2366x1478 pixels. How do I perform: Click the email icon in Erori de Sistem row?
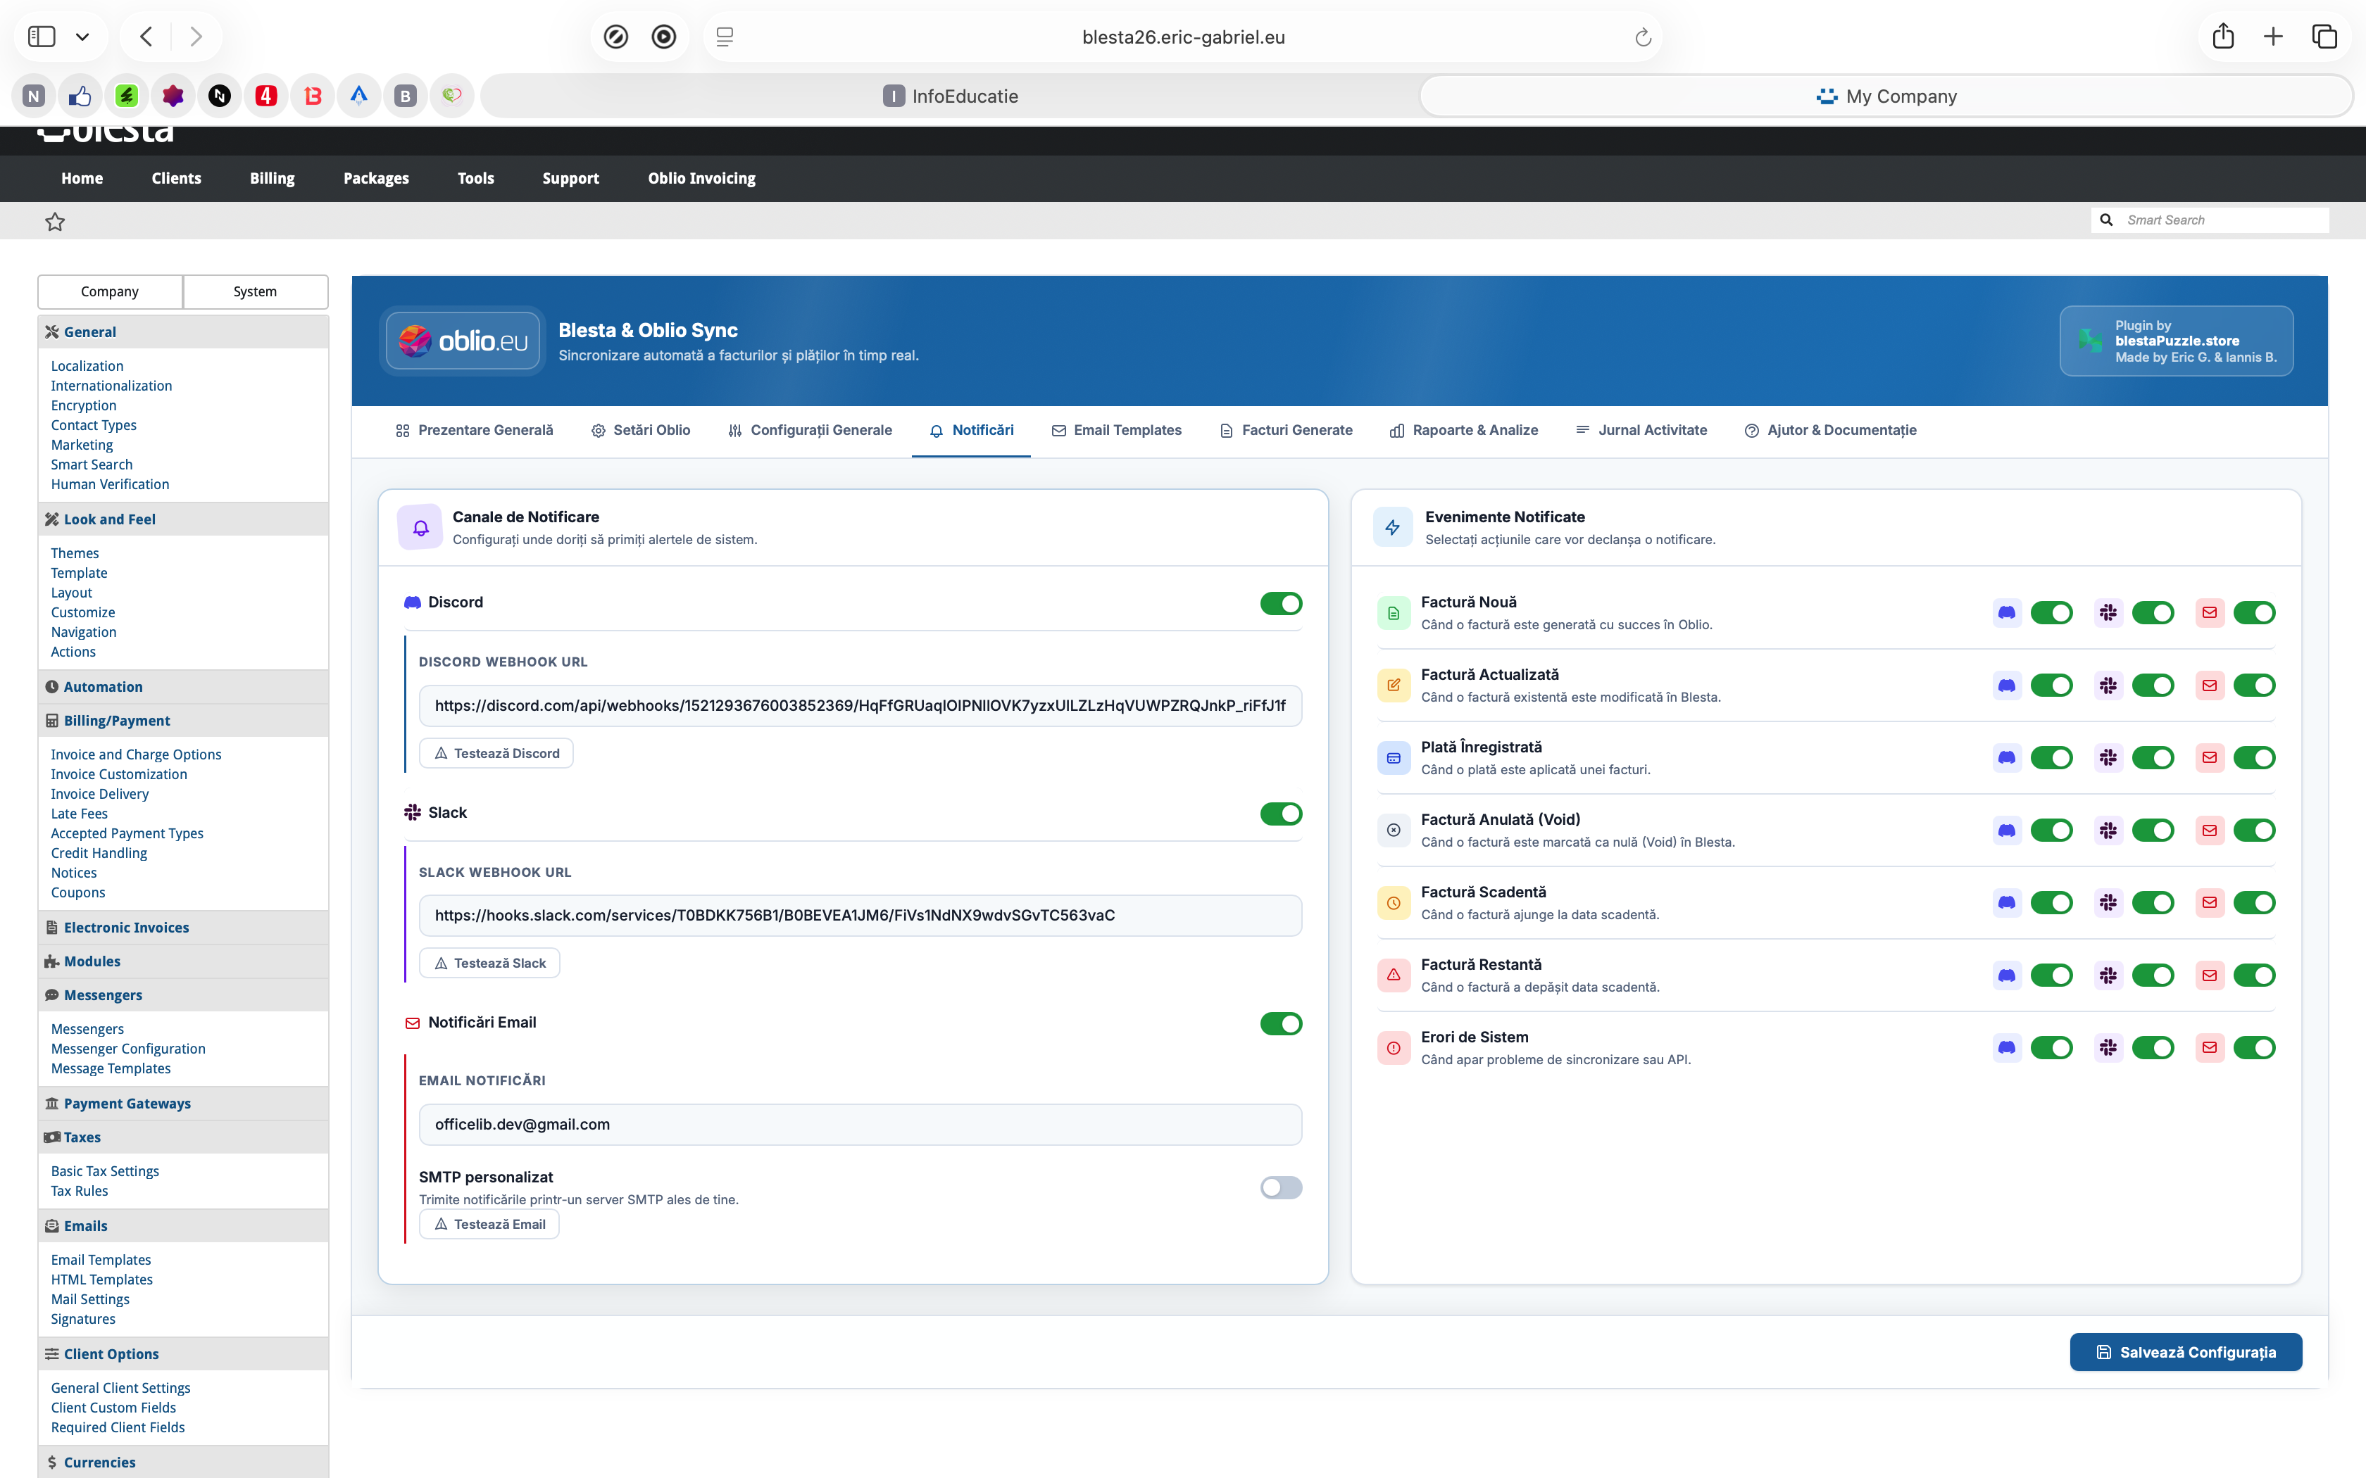(x=2210, y=1048)
